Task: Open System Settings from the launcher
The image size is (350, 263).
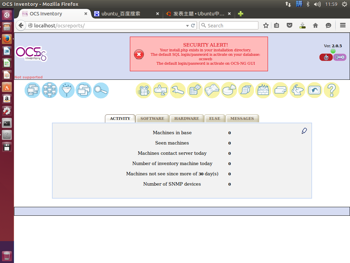Action: 7,111
